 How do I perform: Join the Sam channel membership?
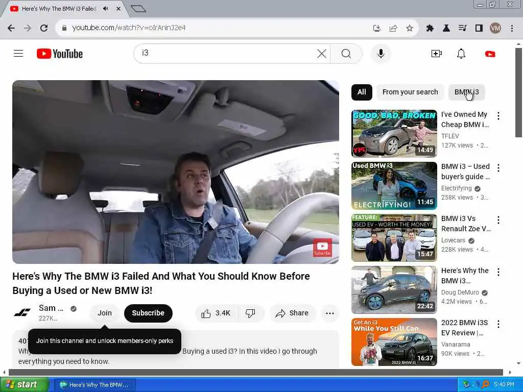pos(104,313)
